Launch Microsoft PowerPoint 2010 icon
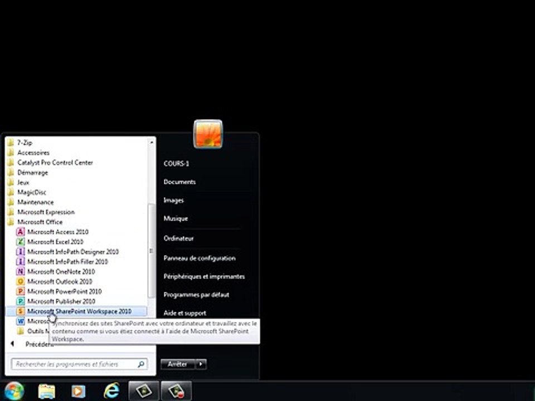The width and height of the screenshot is (535, 401). 21,291
